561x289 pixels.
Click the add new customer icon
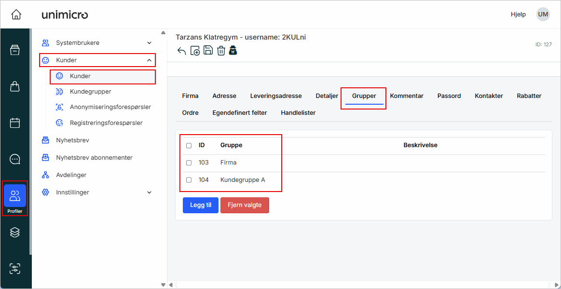pos(195,51)
